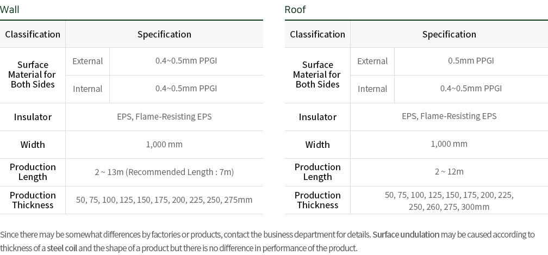Select the 1,000 mm width in Wall table

164,145
